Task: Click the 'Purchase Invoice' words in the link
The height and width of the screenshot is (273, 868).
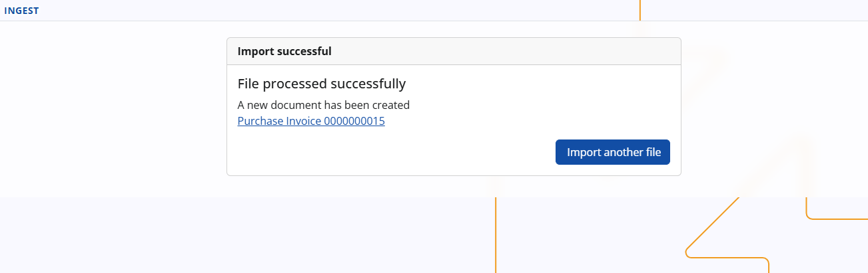Action: coord(278,122)
